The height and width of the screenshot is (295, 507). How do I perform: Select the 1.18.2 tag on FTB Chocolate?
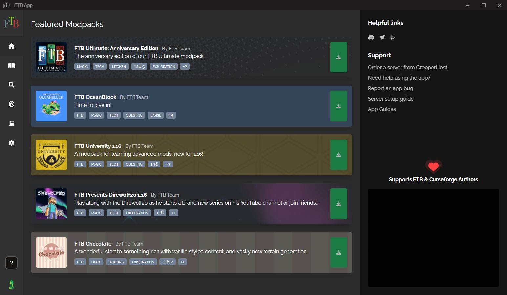tap(167, 262)
